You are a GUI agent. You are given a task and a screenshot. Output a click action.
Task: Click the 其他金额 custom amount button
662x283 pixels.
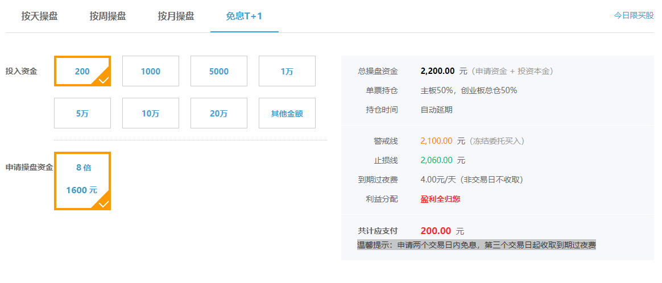[x=287, y=113]
